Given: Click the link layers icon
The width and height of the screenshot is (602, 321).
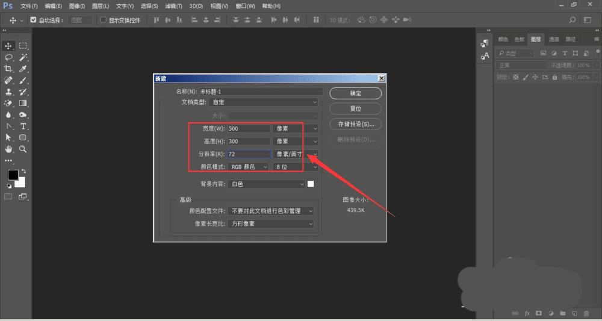Looking at the screenshot, I should [515, 313].
